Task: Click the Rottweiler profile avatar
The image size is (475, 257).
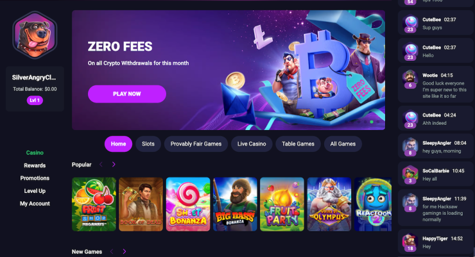Action: 35,35
